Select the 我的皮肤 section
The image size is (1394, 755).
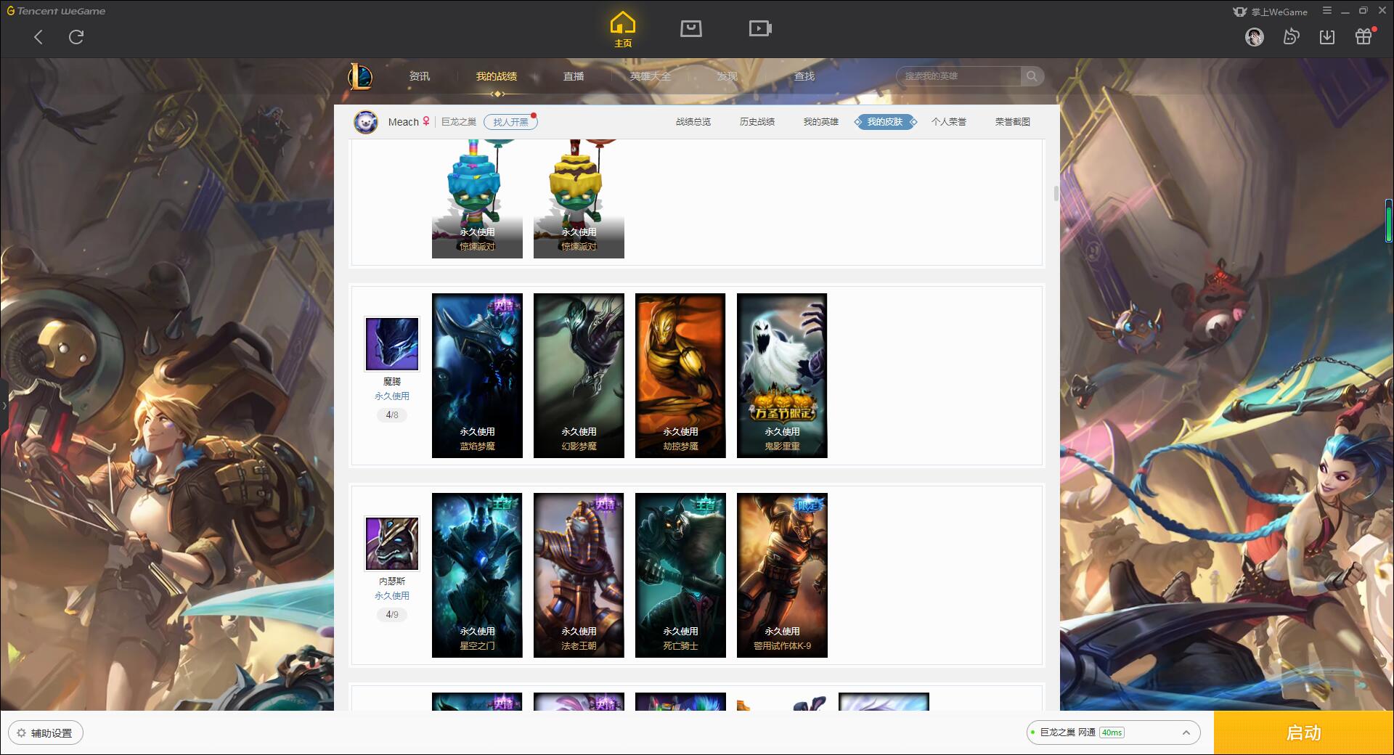[x=885, y=122]
